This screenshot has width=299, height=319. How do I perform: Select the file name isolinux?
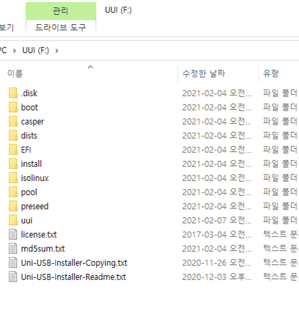click(x=35, y=178)
